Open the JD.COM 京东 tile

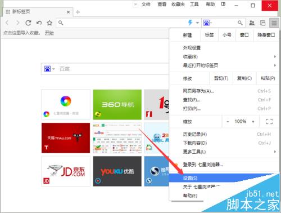point(66,171)
